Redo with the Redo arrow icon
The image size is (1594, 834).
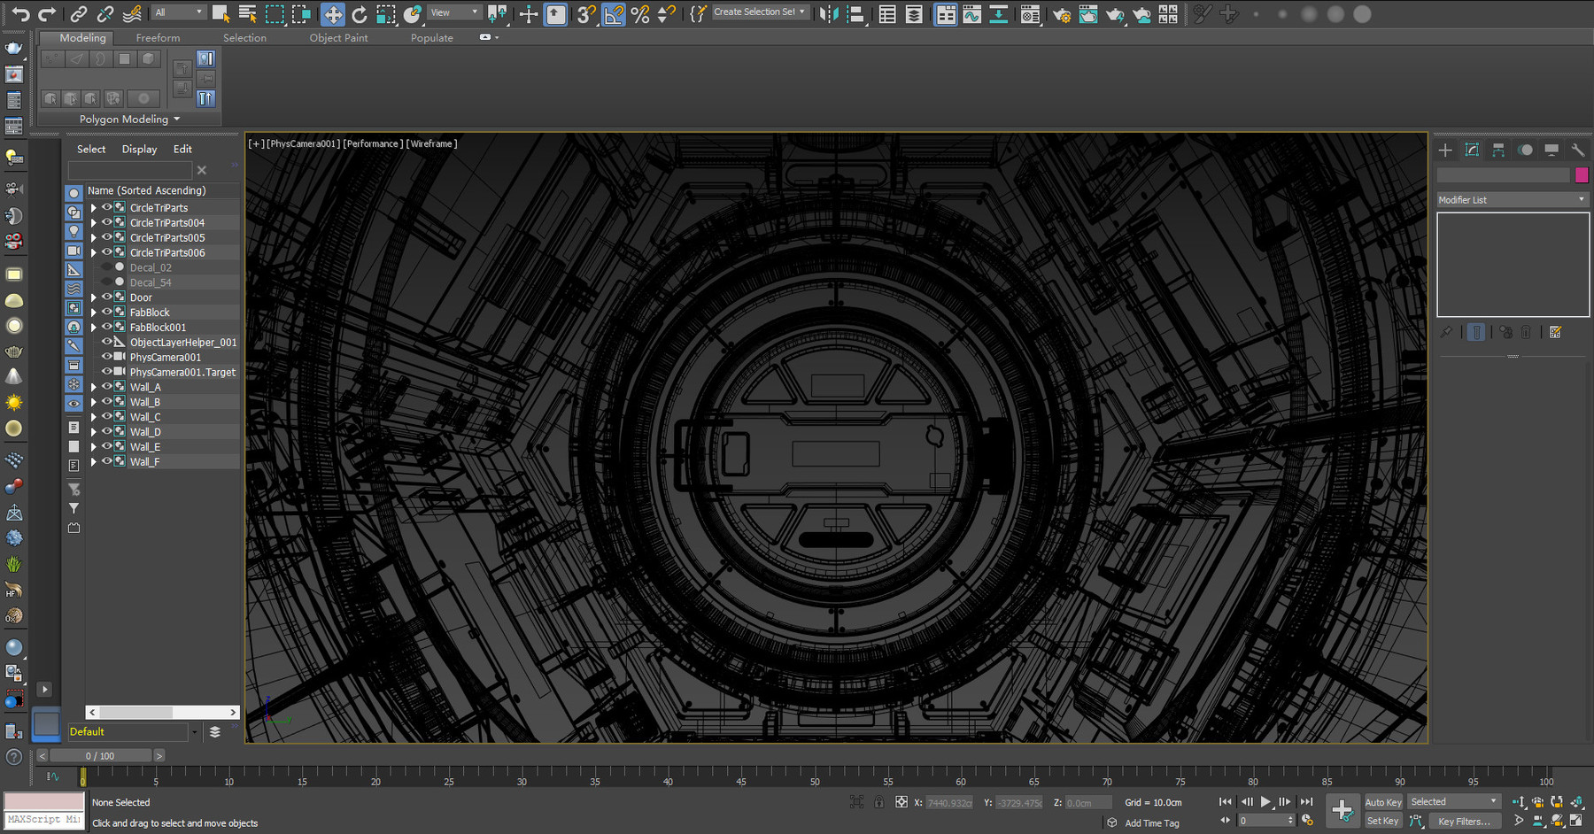47,13
